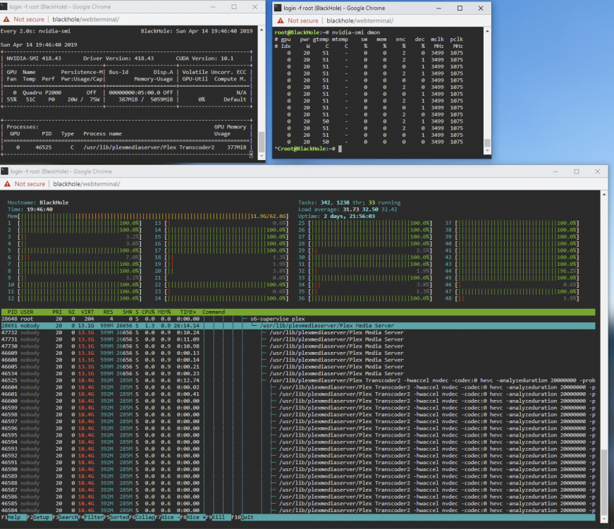Click F3 Search in the htop footer

66,517
